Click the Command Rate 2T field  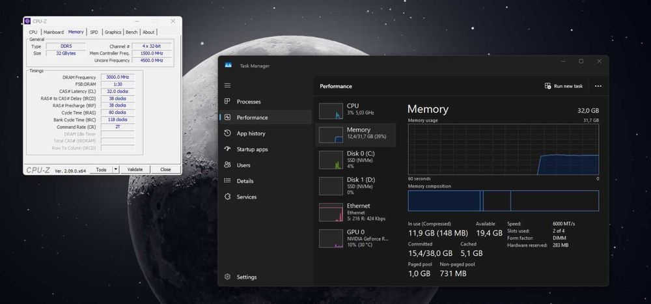tap(117, 127)
